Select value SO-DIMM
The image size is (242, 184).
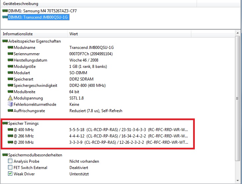(78, 73)
